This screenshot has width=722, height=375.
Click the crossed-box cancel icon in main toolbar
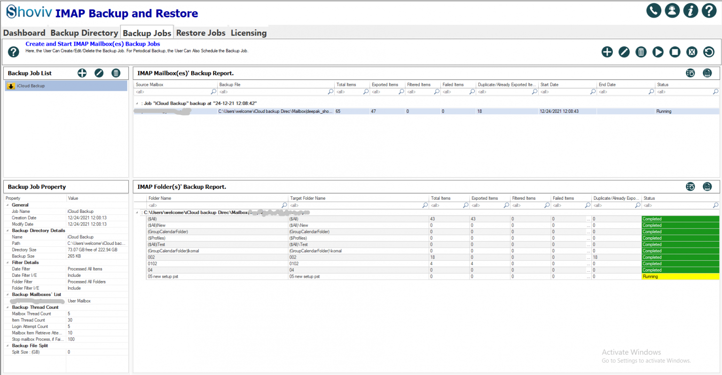pos(692,52)
